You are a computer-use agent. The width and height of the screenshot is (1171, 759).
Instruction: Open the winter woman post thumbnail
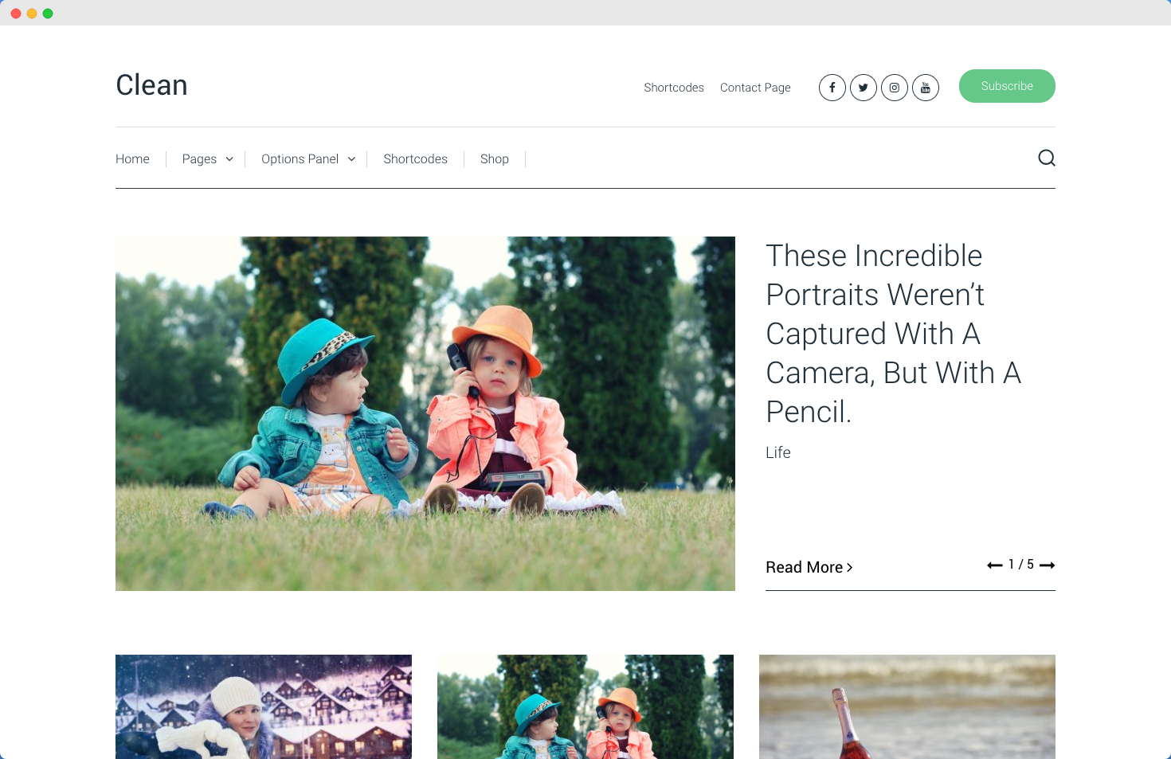click(x=264, y=706)
